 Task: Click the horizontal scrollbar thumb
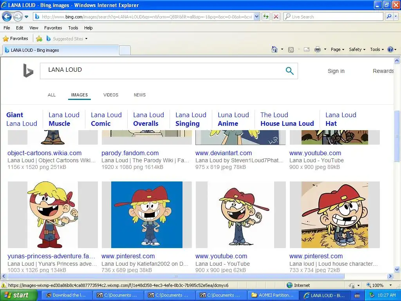pos(176,276)
